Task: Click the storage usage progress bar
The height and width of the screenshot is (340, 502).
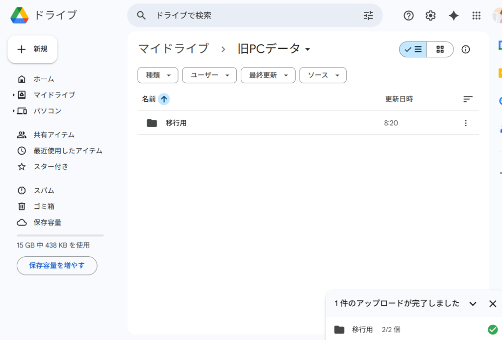Action: tap(60, 235)
